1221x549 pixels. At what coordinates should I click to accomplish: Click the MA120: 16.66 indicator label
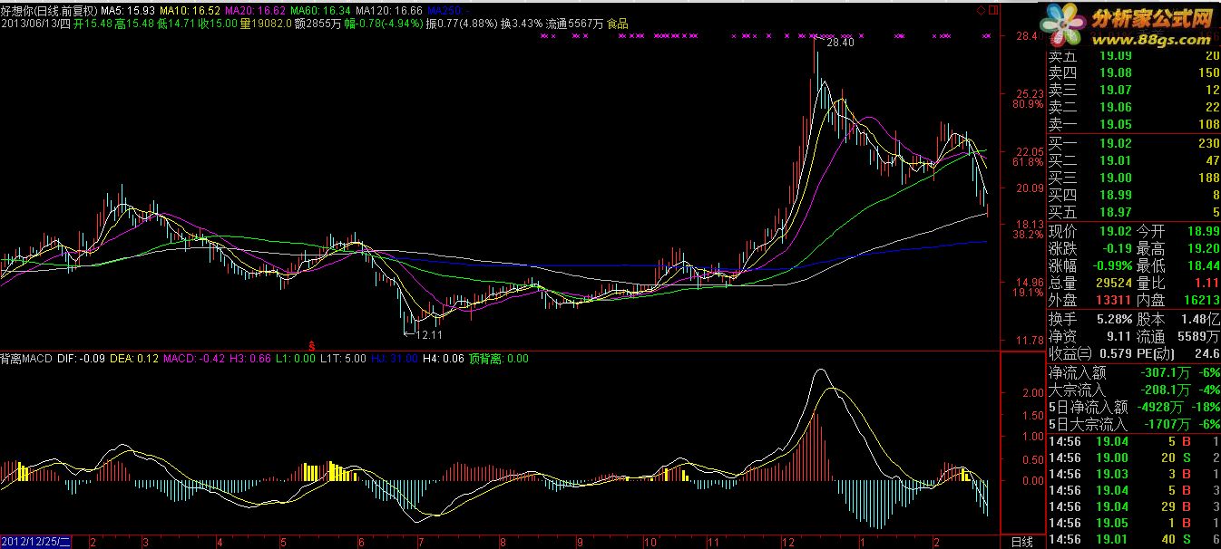click(389, 10)
